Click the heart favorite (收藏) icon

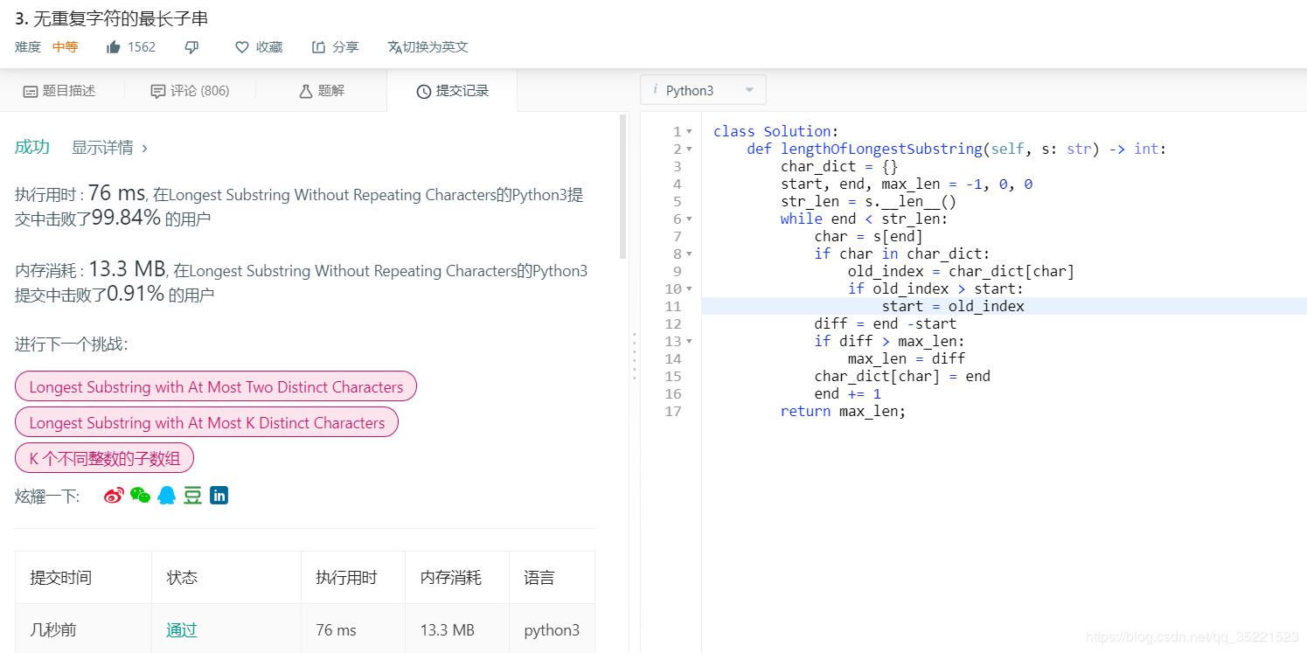tap(242, 47)
